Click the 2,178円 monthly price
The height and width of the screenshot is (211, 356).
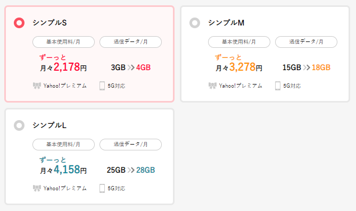pyautogui.click(x=70, y=67)
